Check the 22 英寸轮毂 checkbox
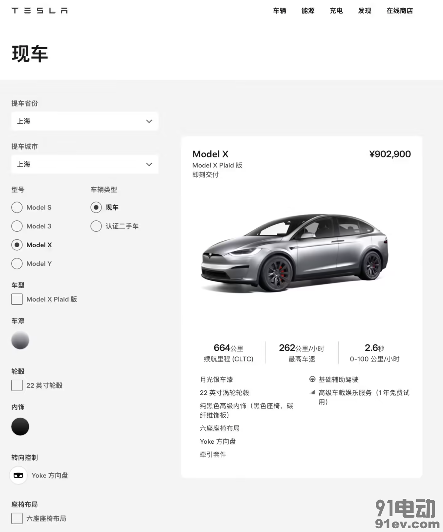Image resolution: width=443 pixels, height=532 pixels. pyautogui.click(x=17, y=385)
